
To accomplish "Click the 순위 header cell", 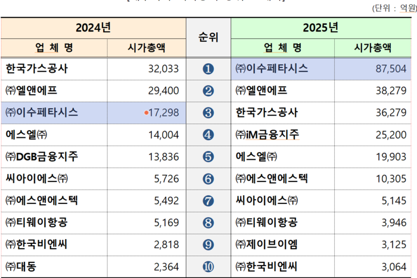I will point(208,37).
